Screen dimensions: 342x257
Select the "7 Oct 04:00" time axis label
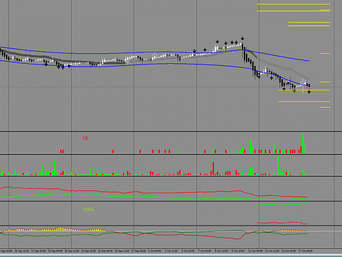tap(205, 251)
